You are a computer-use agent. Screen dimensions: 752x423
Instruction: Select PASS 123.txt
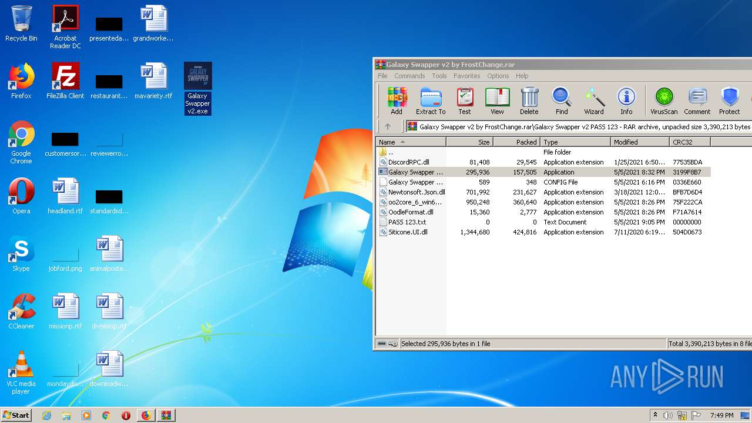[x=543, y=222]
